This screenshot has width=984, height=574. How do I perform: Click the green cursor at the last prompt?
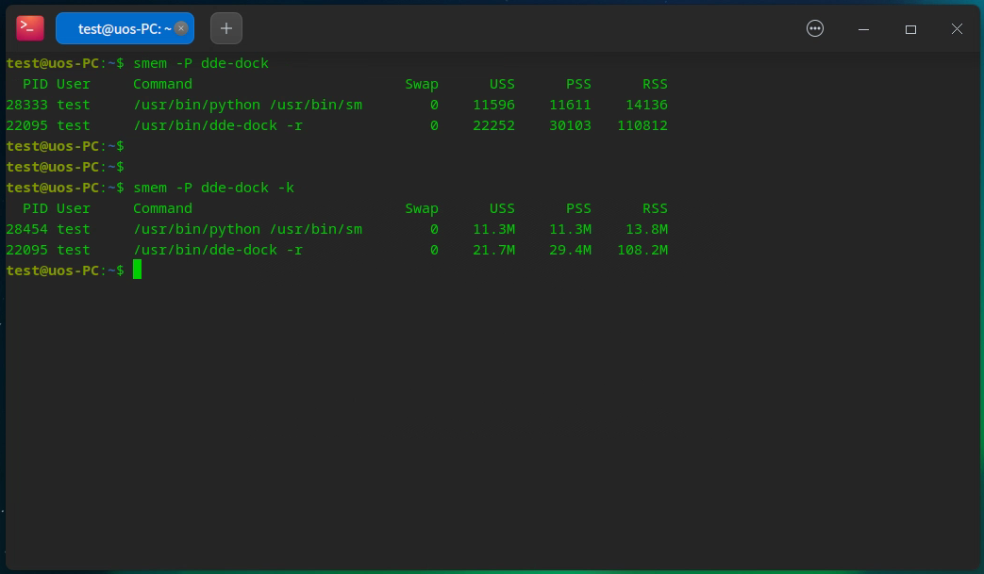point(138,271)
